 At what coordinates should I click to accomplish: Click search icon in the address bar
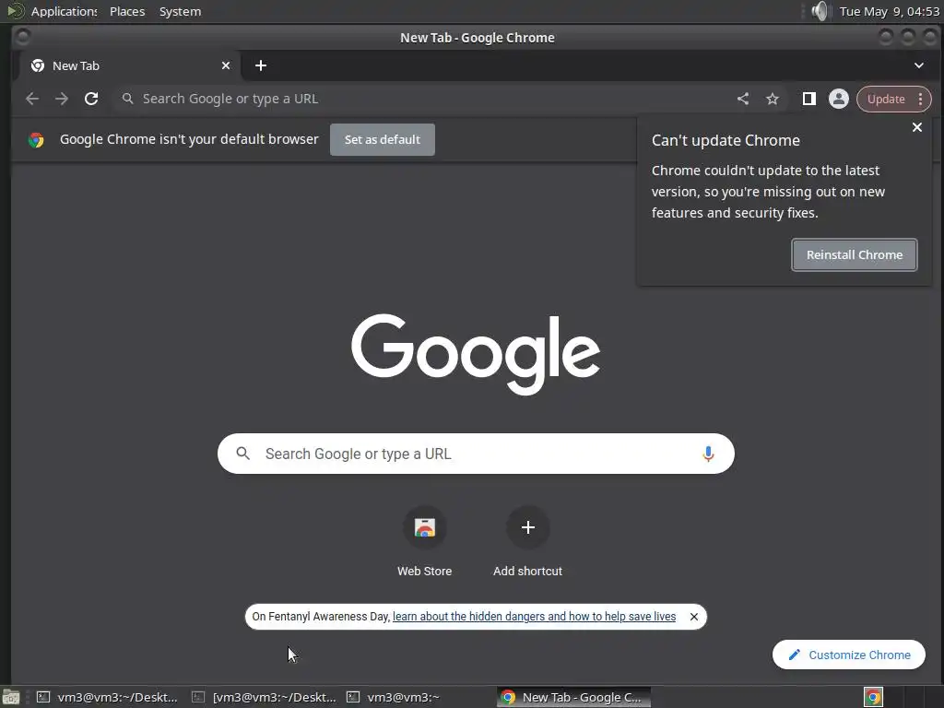[x=127, y=99]
